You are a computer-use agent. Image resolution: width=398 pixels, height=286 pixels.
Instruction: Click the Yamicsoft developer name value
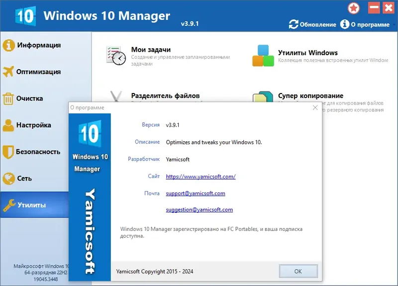point(178,159)
